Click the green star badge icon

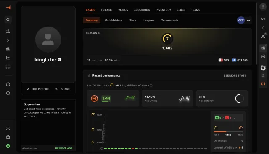coord(8,146)
